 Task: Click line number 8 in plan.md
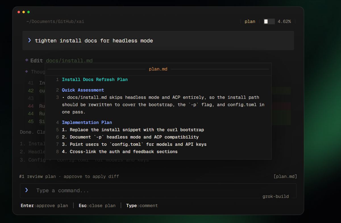pyautogui.click(x=57, y=152)
